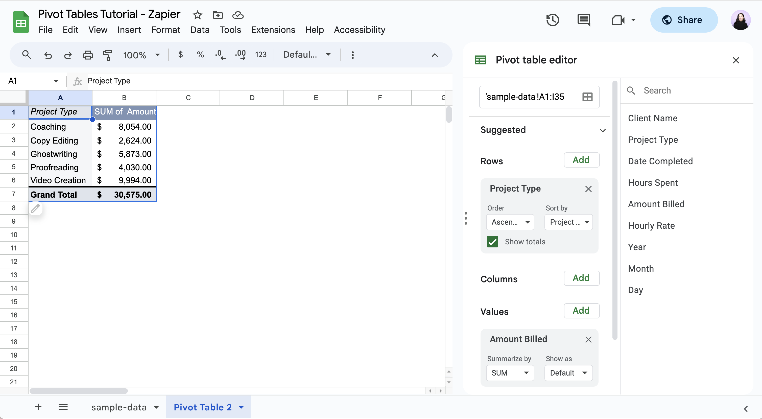Image resolution: width=762 pixels, height=419 pixels.
Task: Toggle Show totals checkbox in Rows
Action: (x=493, y=241)
